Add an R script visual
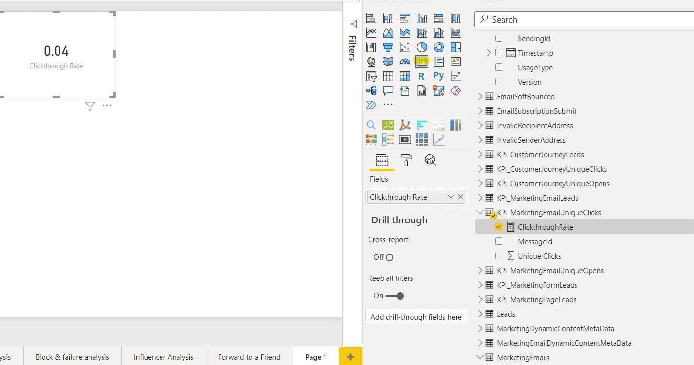The height and width of the screenshot is (365, 694). [421, 76]
